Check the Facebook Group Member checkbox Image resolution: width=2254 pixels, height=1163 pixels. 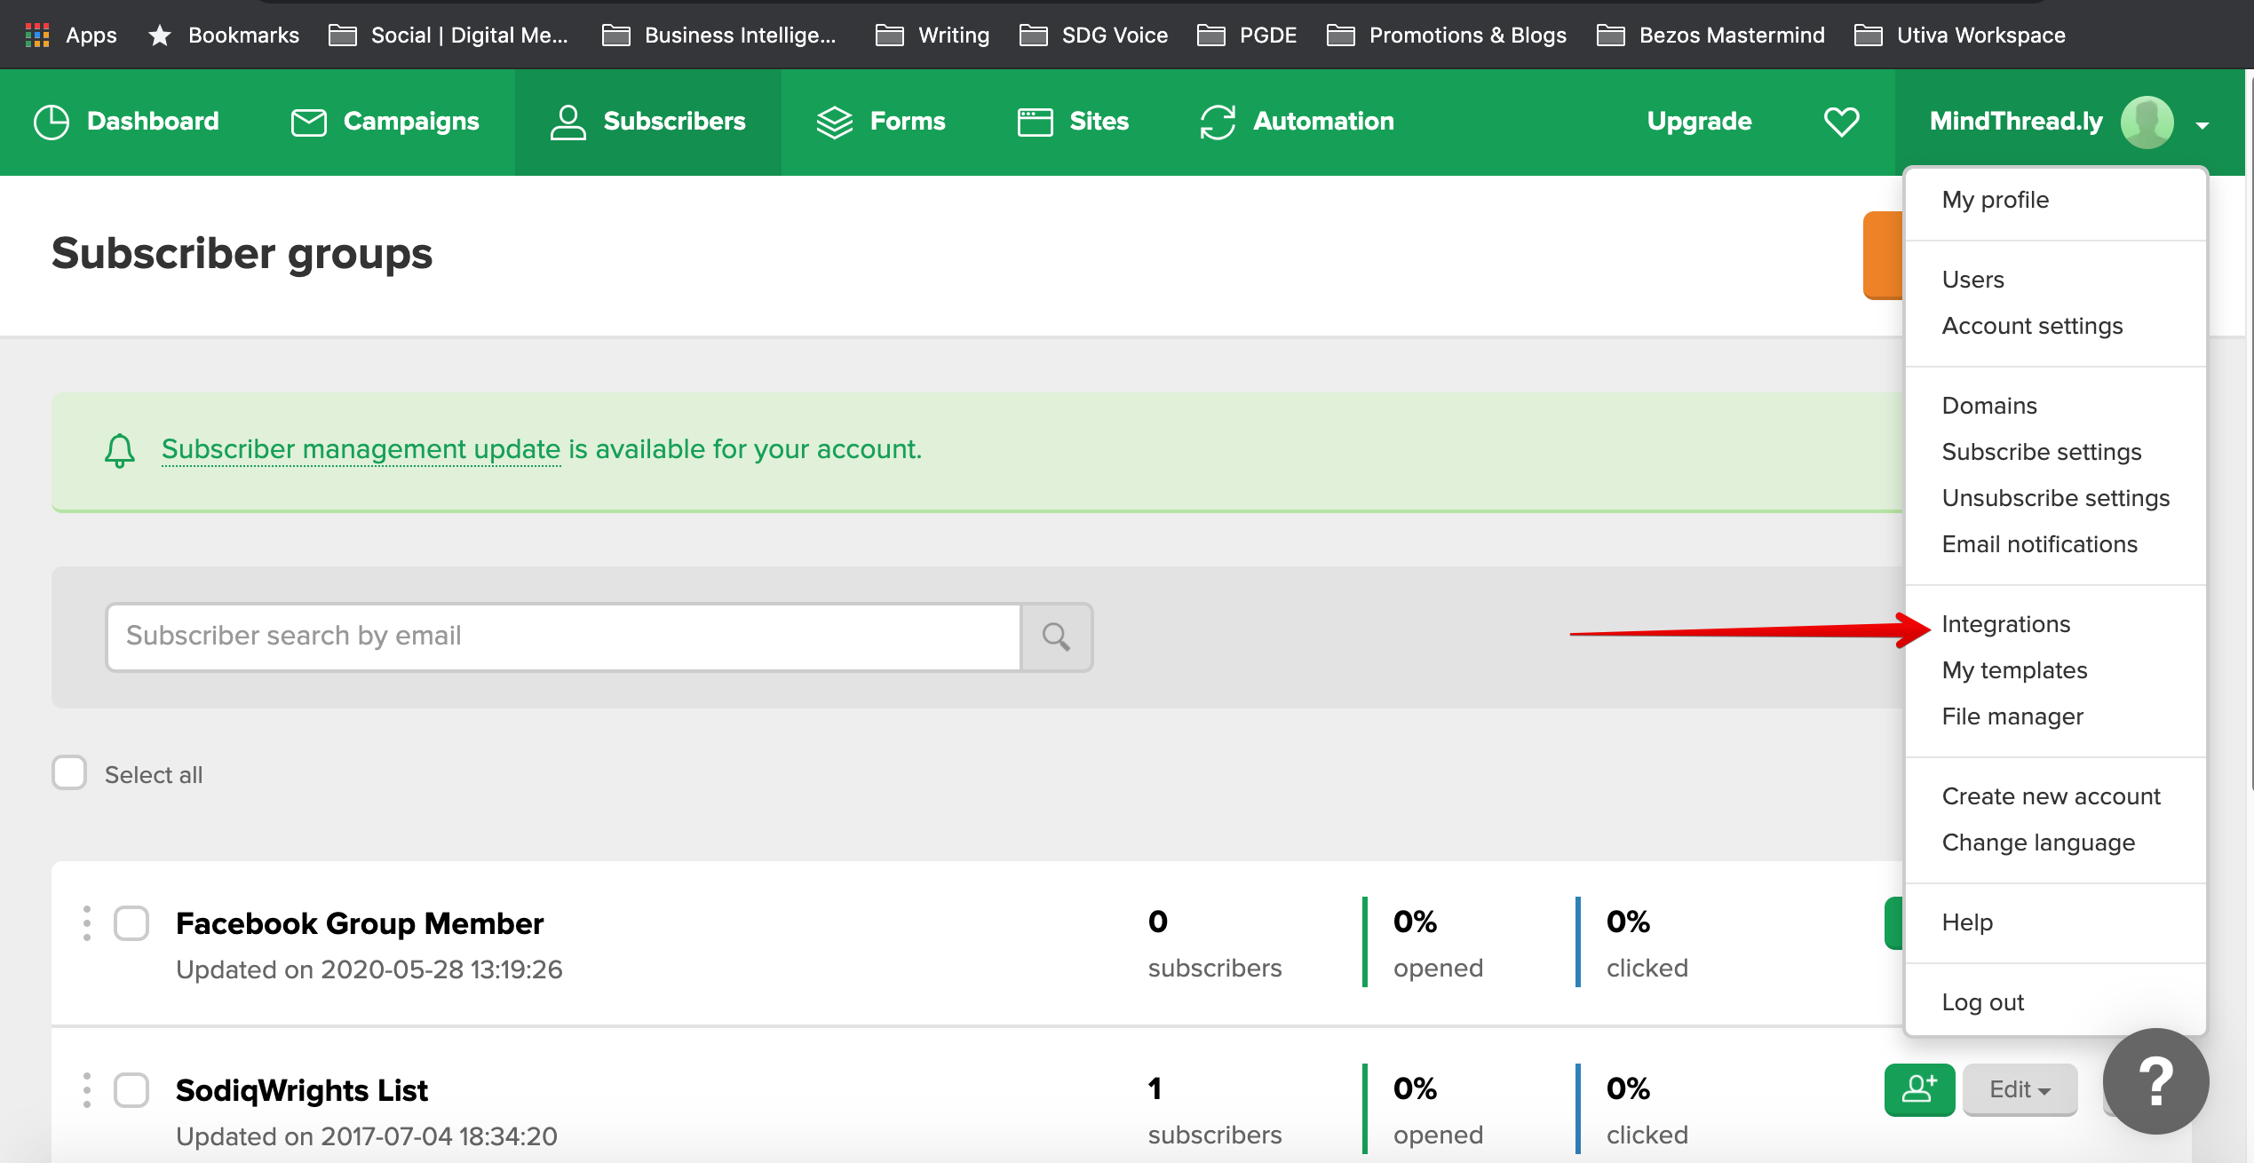(x=131, y=923)
